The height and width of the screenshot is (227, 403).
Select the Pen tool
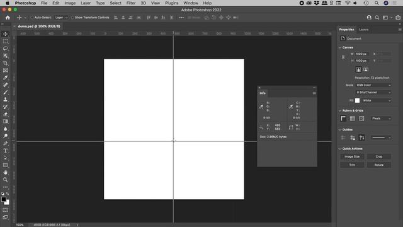[x=6, y=143]
